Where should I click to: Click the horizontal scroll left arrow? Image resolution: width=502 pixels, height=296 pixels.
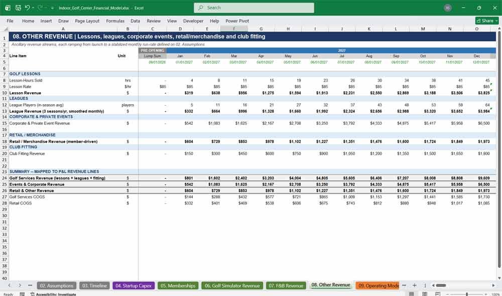[433, 285]
